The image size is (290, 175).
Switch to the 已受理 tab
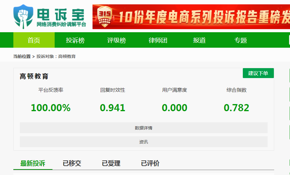tap(111, 163)
